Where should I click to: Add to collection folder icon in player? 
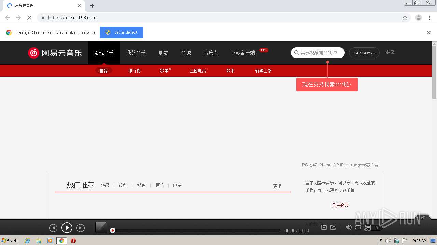pos(324,227)
